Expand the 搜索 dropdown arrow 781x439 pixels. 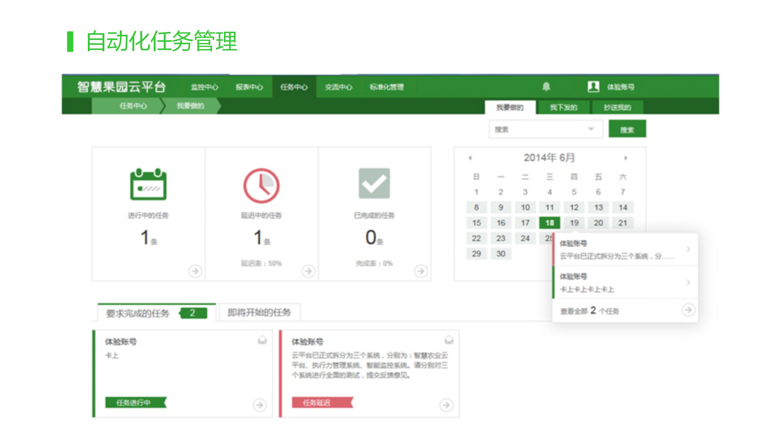pos(591,129)
